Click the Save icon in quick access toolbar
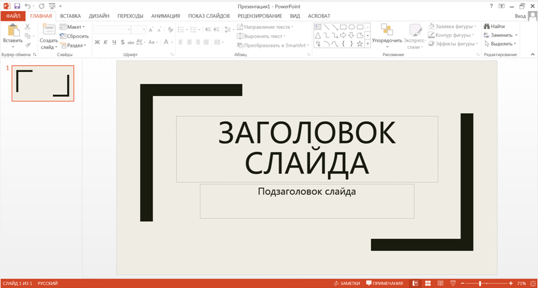 [x=17, y=6]
